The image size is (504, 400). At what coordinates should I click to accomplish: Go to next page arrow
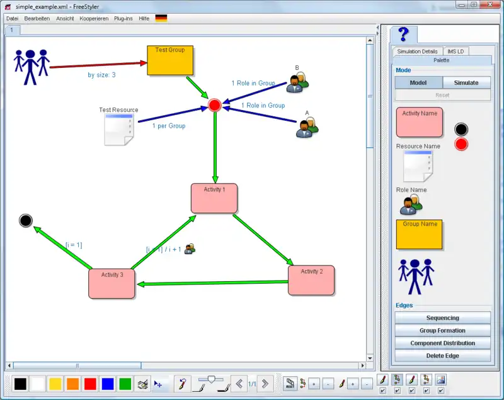coord(265,383)
